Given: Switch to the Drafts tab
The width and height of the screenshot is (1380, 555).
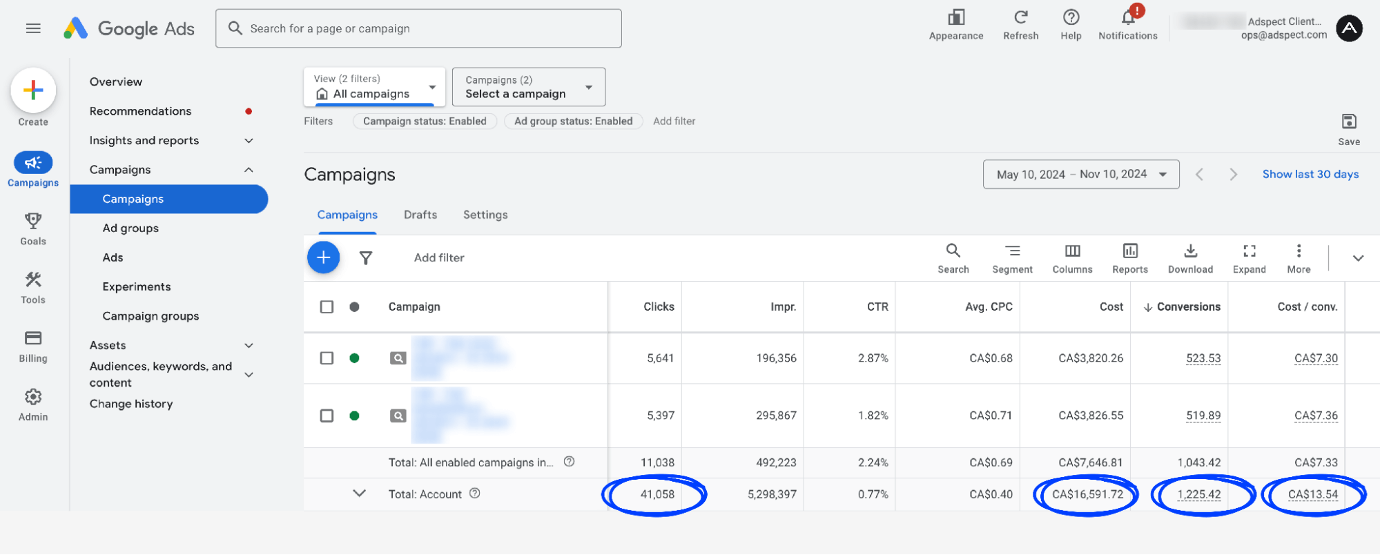Looking at the screenshot, I should point(420,215).
